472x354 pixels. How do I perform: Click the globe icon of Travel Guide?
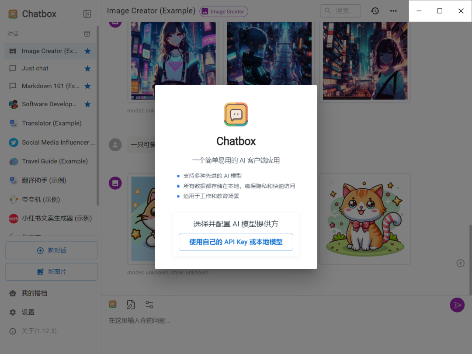(x=13, y=161)
